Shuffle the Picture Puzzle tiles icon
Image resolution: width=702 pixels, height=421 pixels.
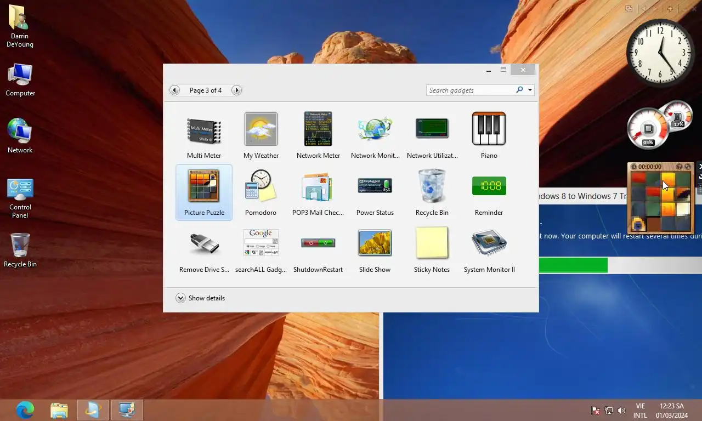tap(688, 167)
